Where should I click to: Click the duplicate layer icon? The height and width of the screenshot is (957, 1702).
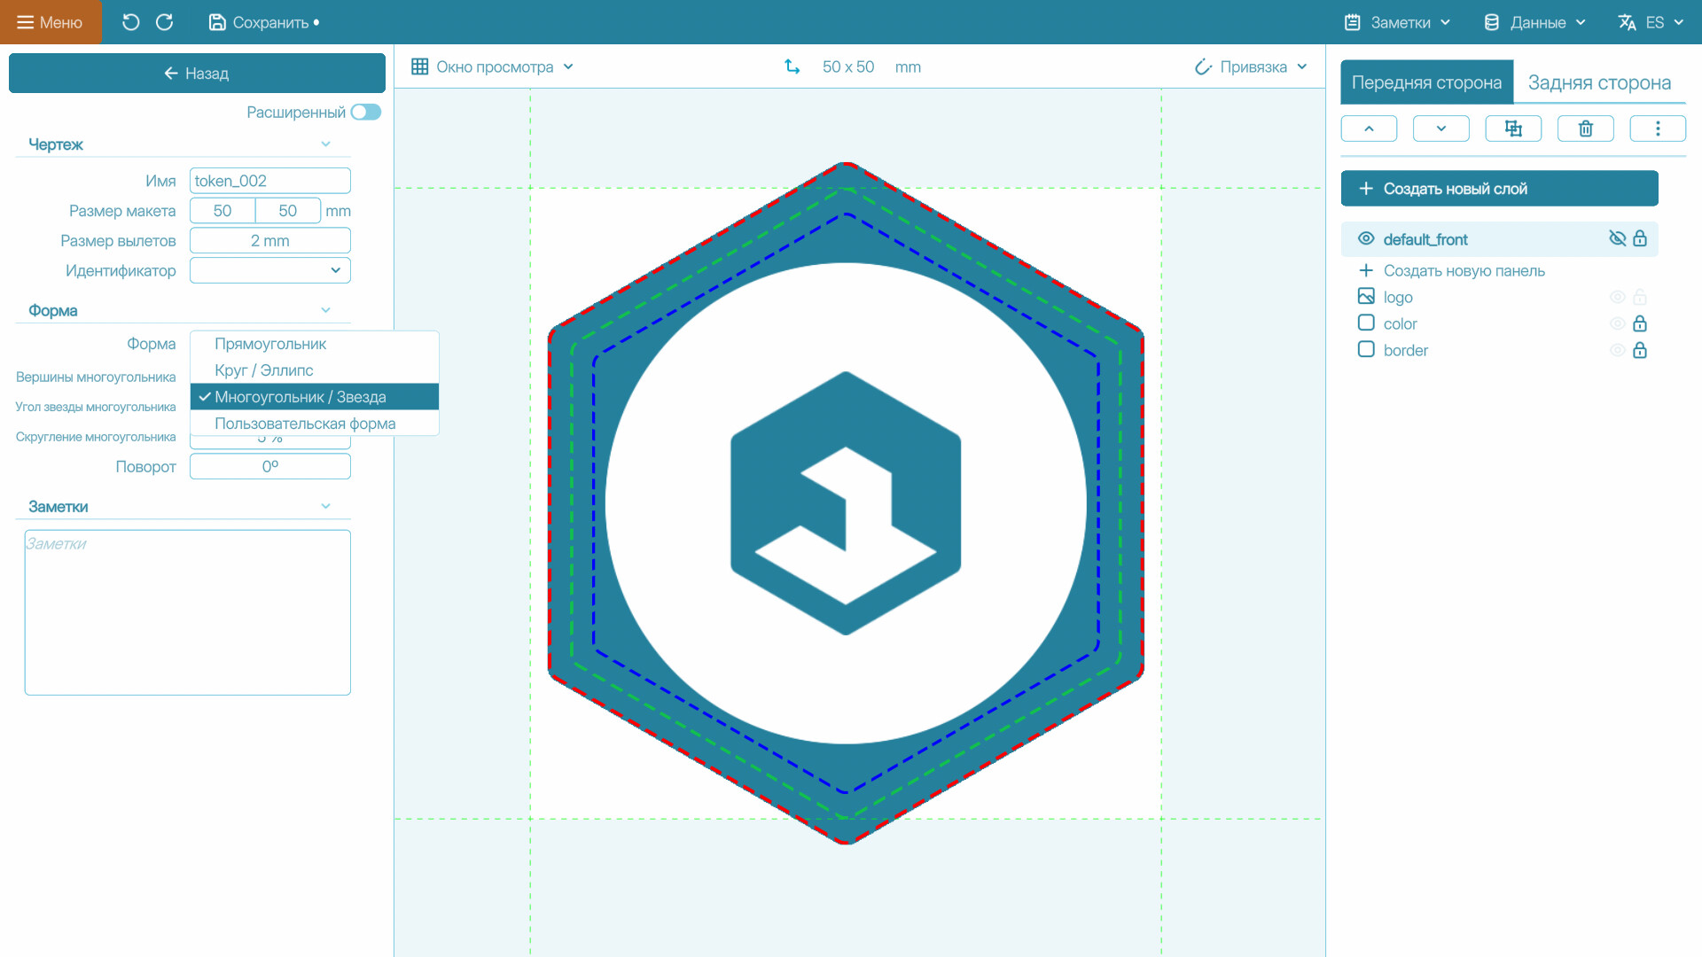pyautogui.click(x=1513, y=128)
